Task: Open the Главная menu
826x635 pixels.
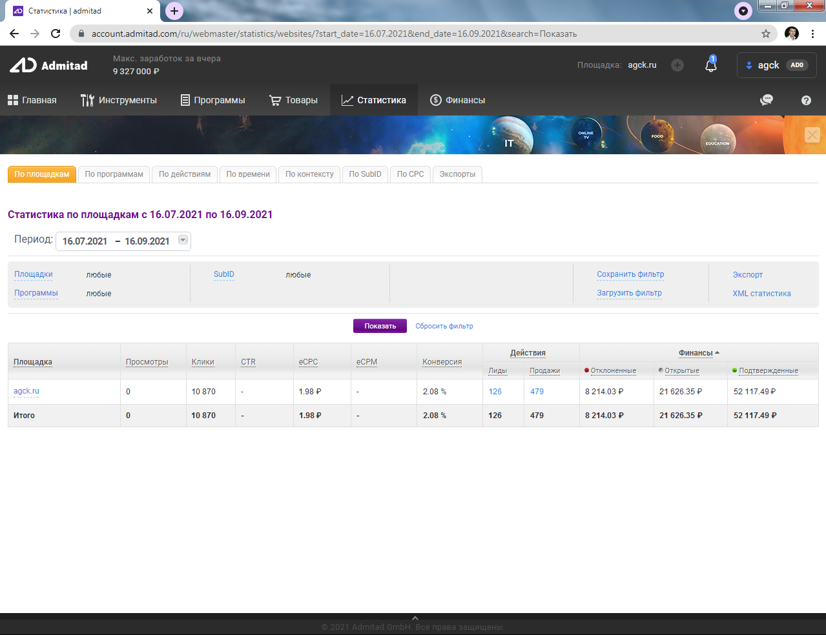Action: [32, 100]
